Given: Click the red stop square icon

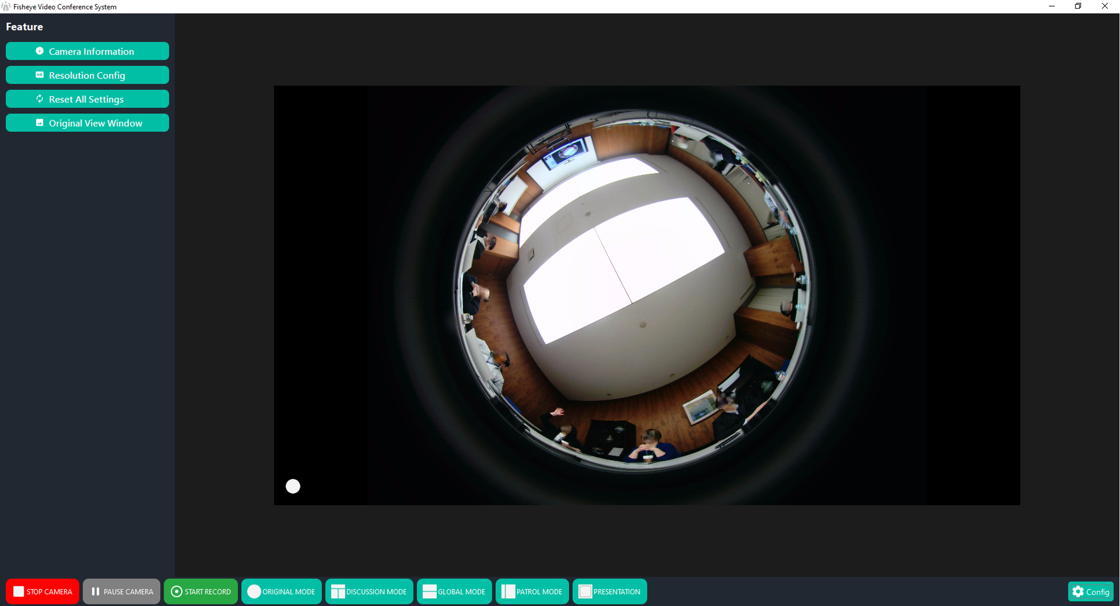Looking at the screenshot, I should tap(18, 591).
